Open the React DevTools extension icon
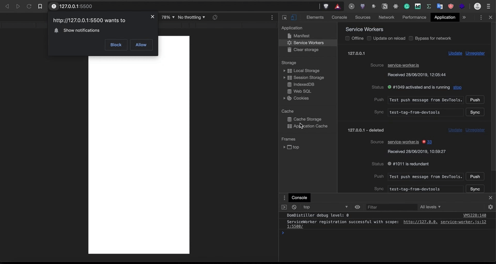496x264 pixels. [395, 6]
